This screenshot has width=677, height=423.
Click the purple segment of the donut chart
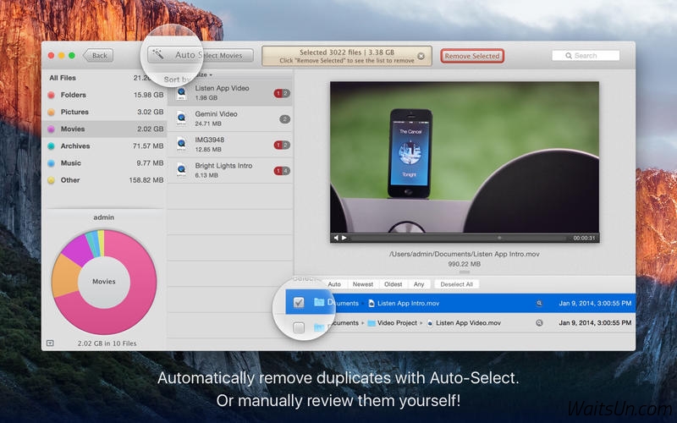click(79, 249)
